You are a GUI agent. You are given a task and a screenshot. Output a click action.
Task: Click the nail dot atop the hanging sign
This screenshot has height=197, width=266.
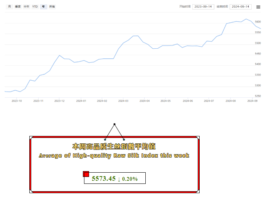pos(114,124)
